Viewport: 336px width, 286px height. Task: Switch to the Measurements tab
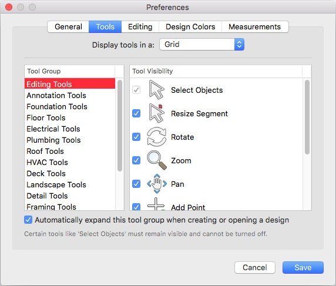255,27
